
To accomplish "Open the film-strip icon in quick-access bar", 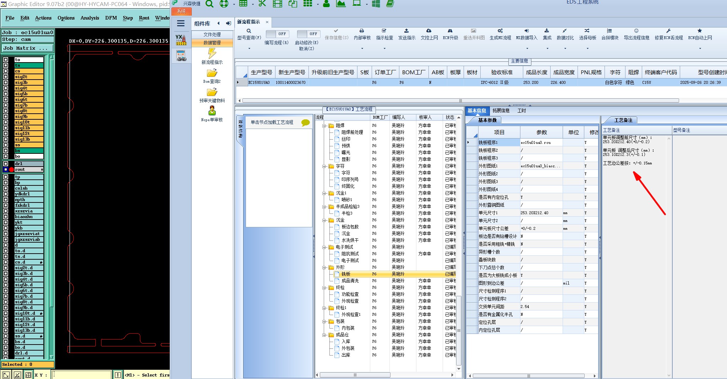I will click(x=278, y=4).
